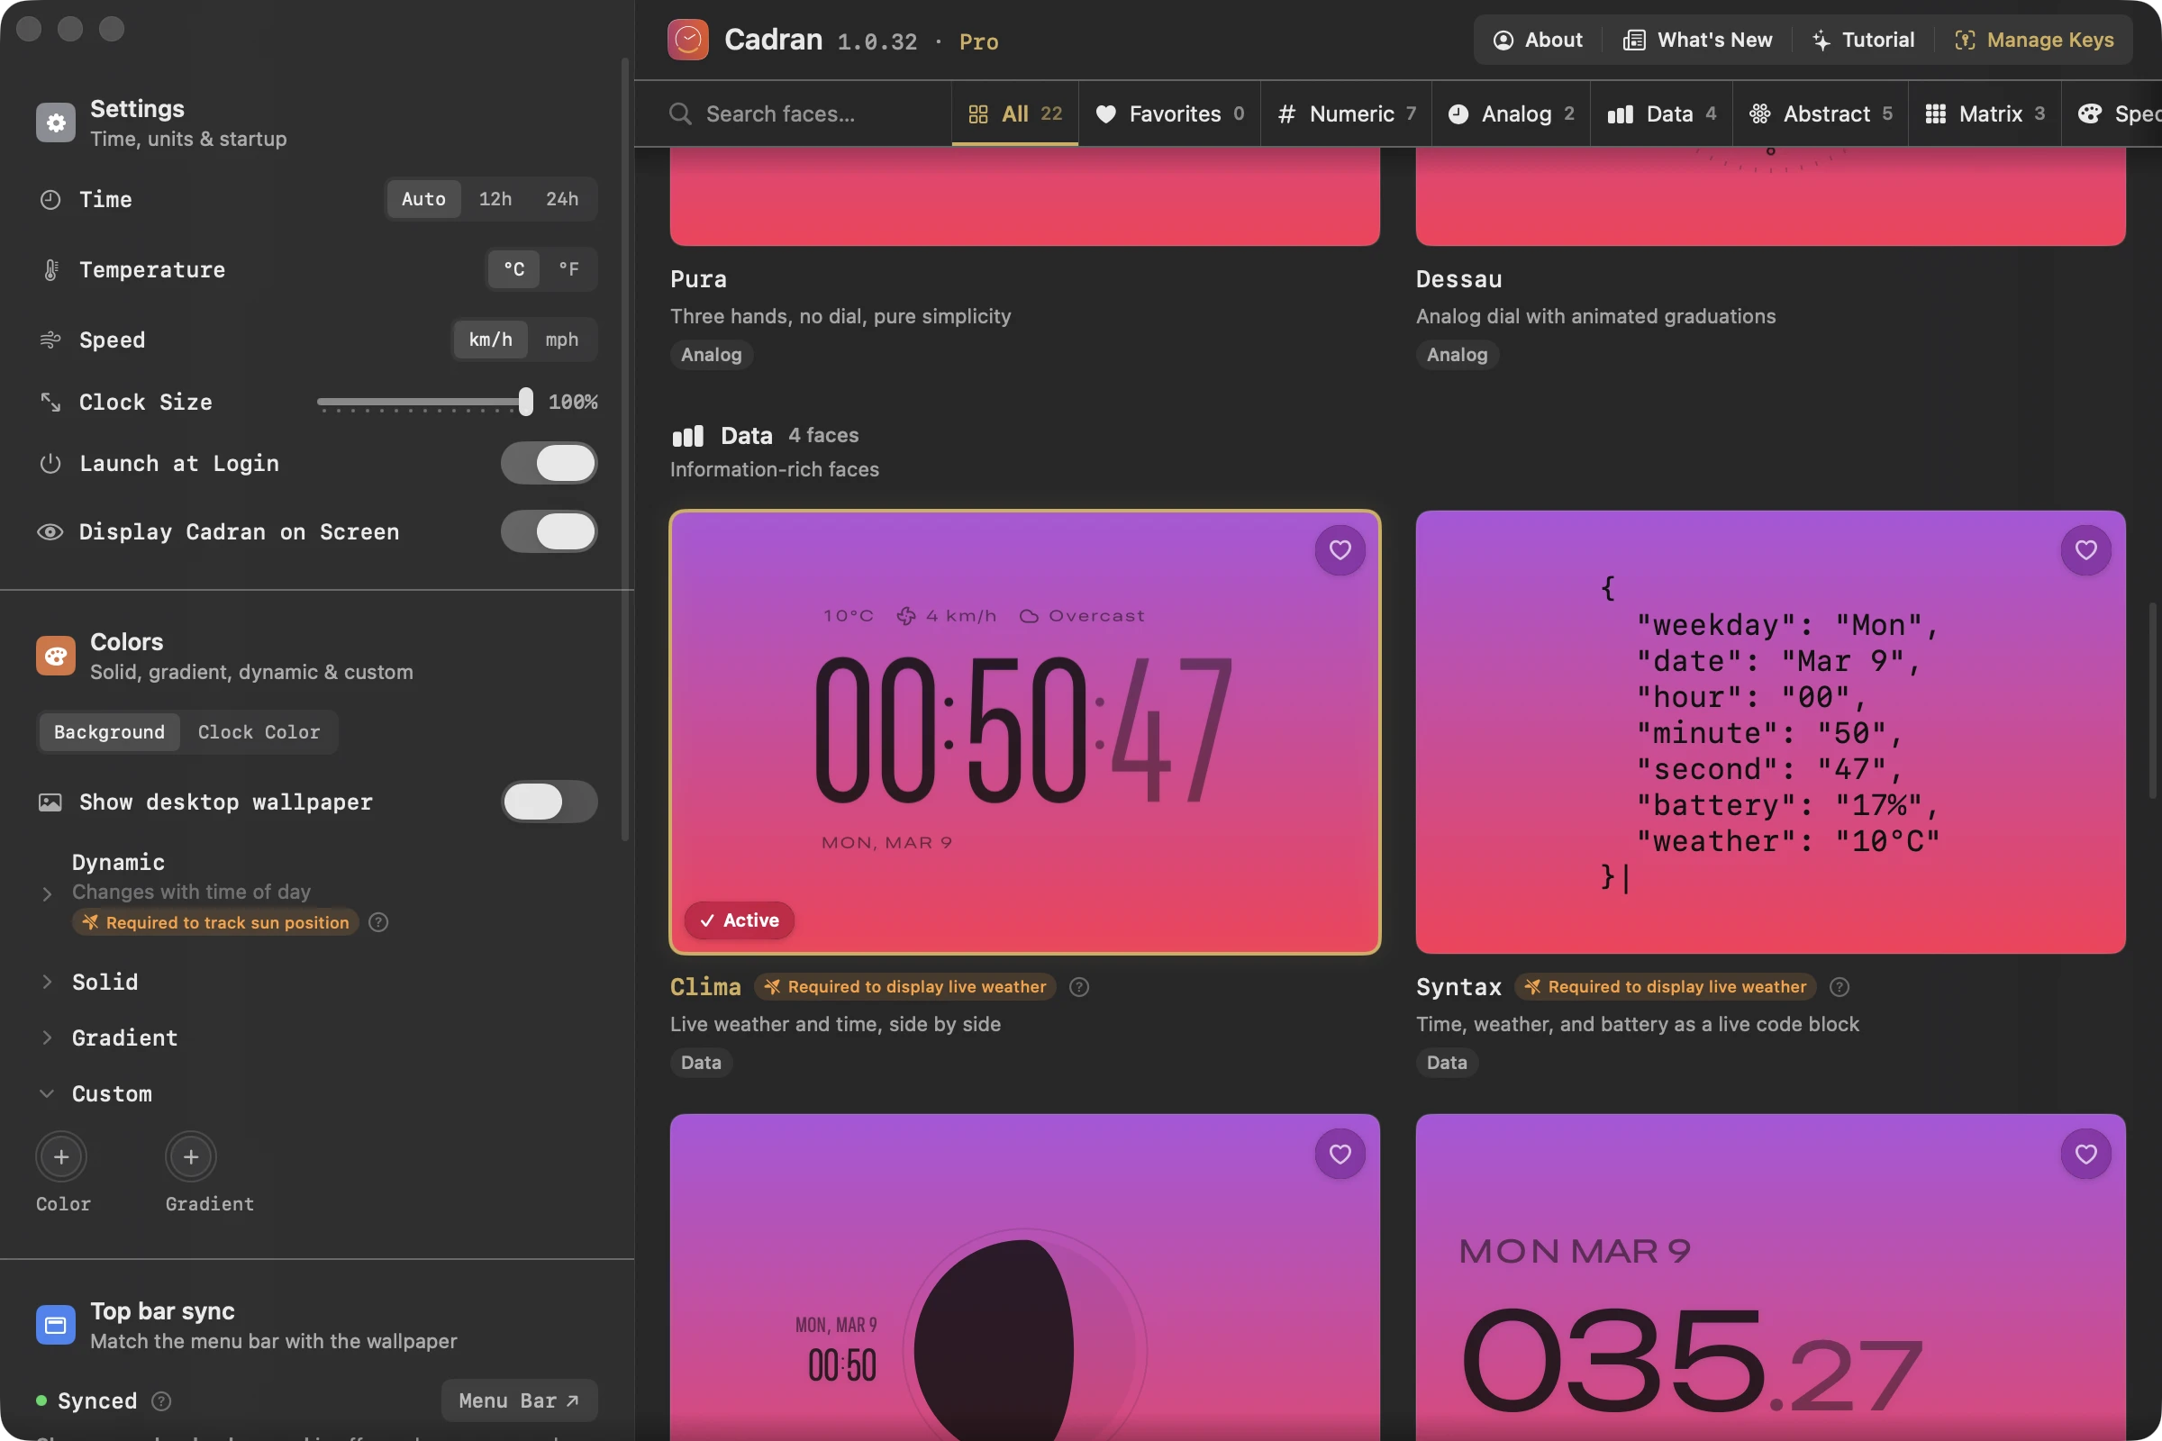Click help icon beside Synced status
The width and height of the screenshot is (2162, 1441).
[161, 1400]
